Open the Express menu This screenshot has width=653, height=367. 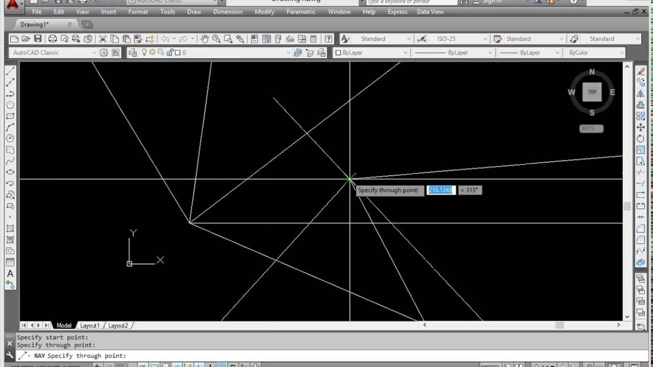[397, 12]
